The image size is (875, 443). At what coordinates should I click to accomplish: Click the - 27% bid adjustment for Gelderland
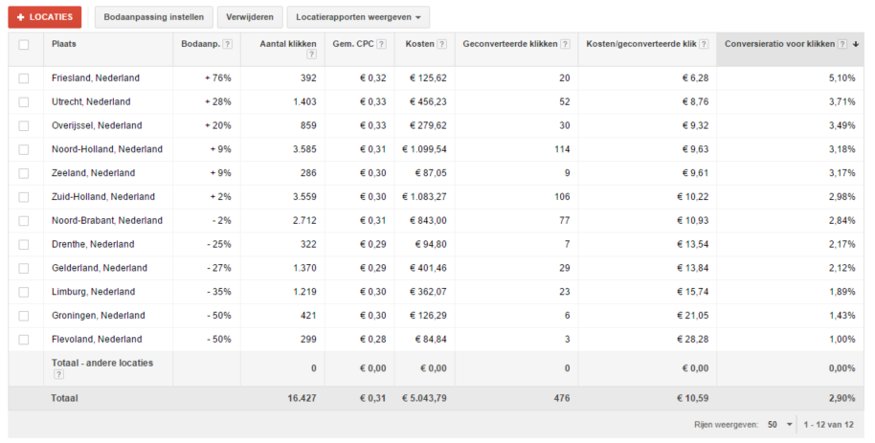click(x=218, y=268)
